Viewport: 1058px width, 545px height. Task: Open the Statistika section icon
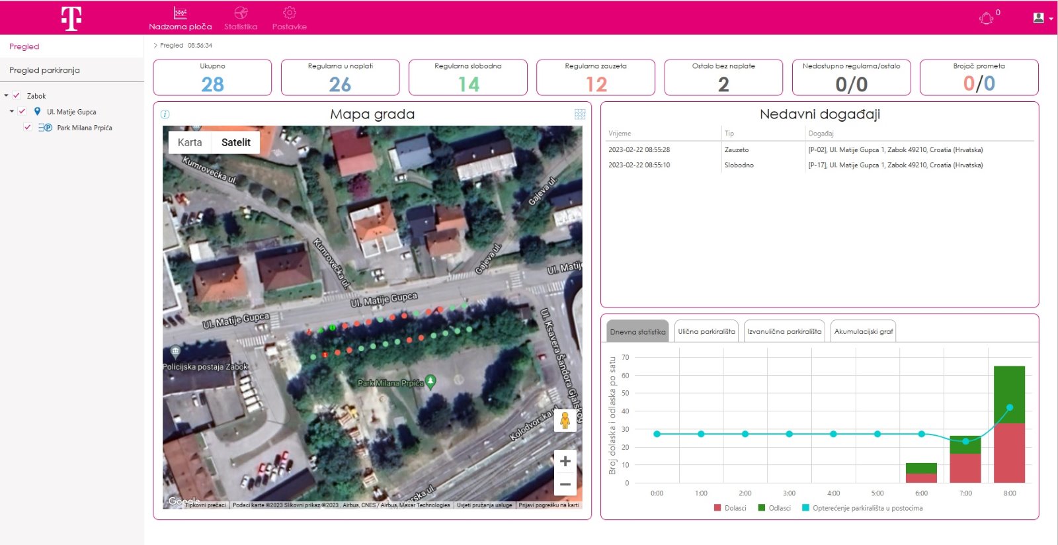(241, 13)
